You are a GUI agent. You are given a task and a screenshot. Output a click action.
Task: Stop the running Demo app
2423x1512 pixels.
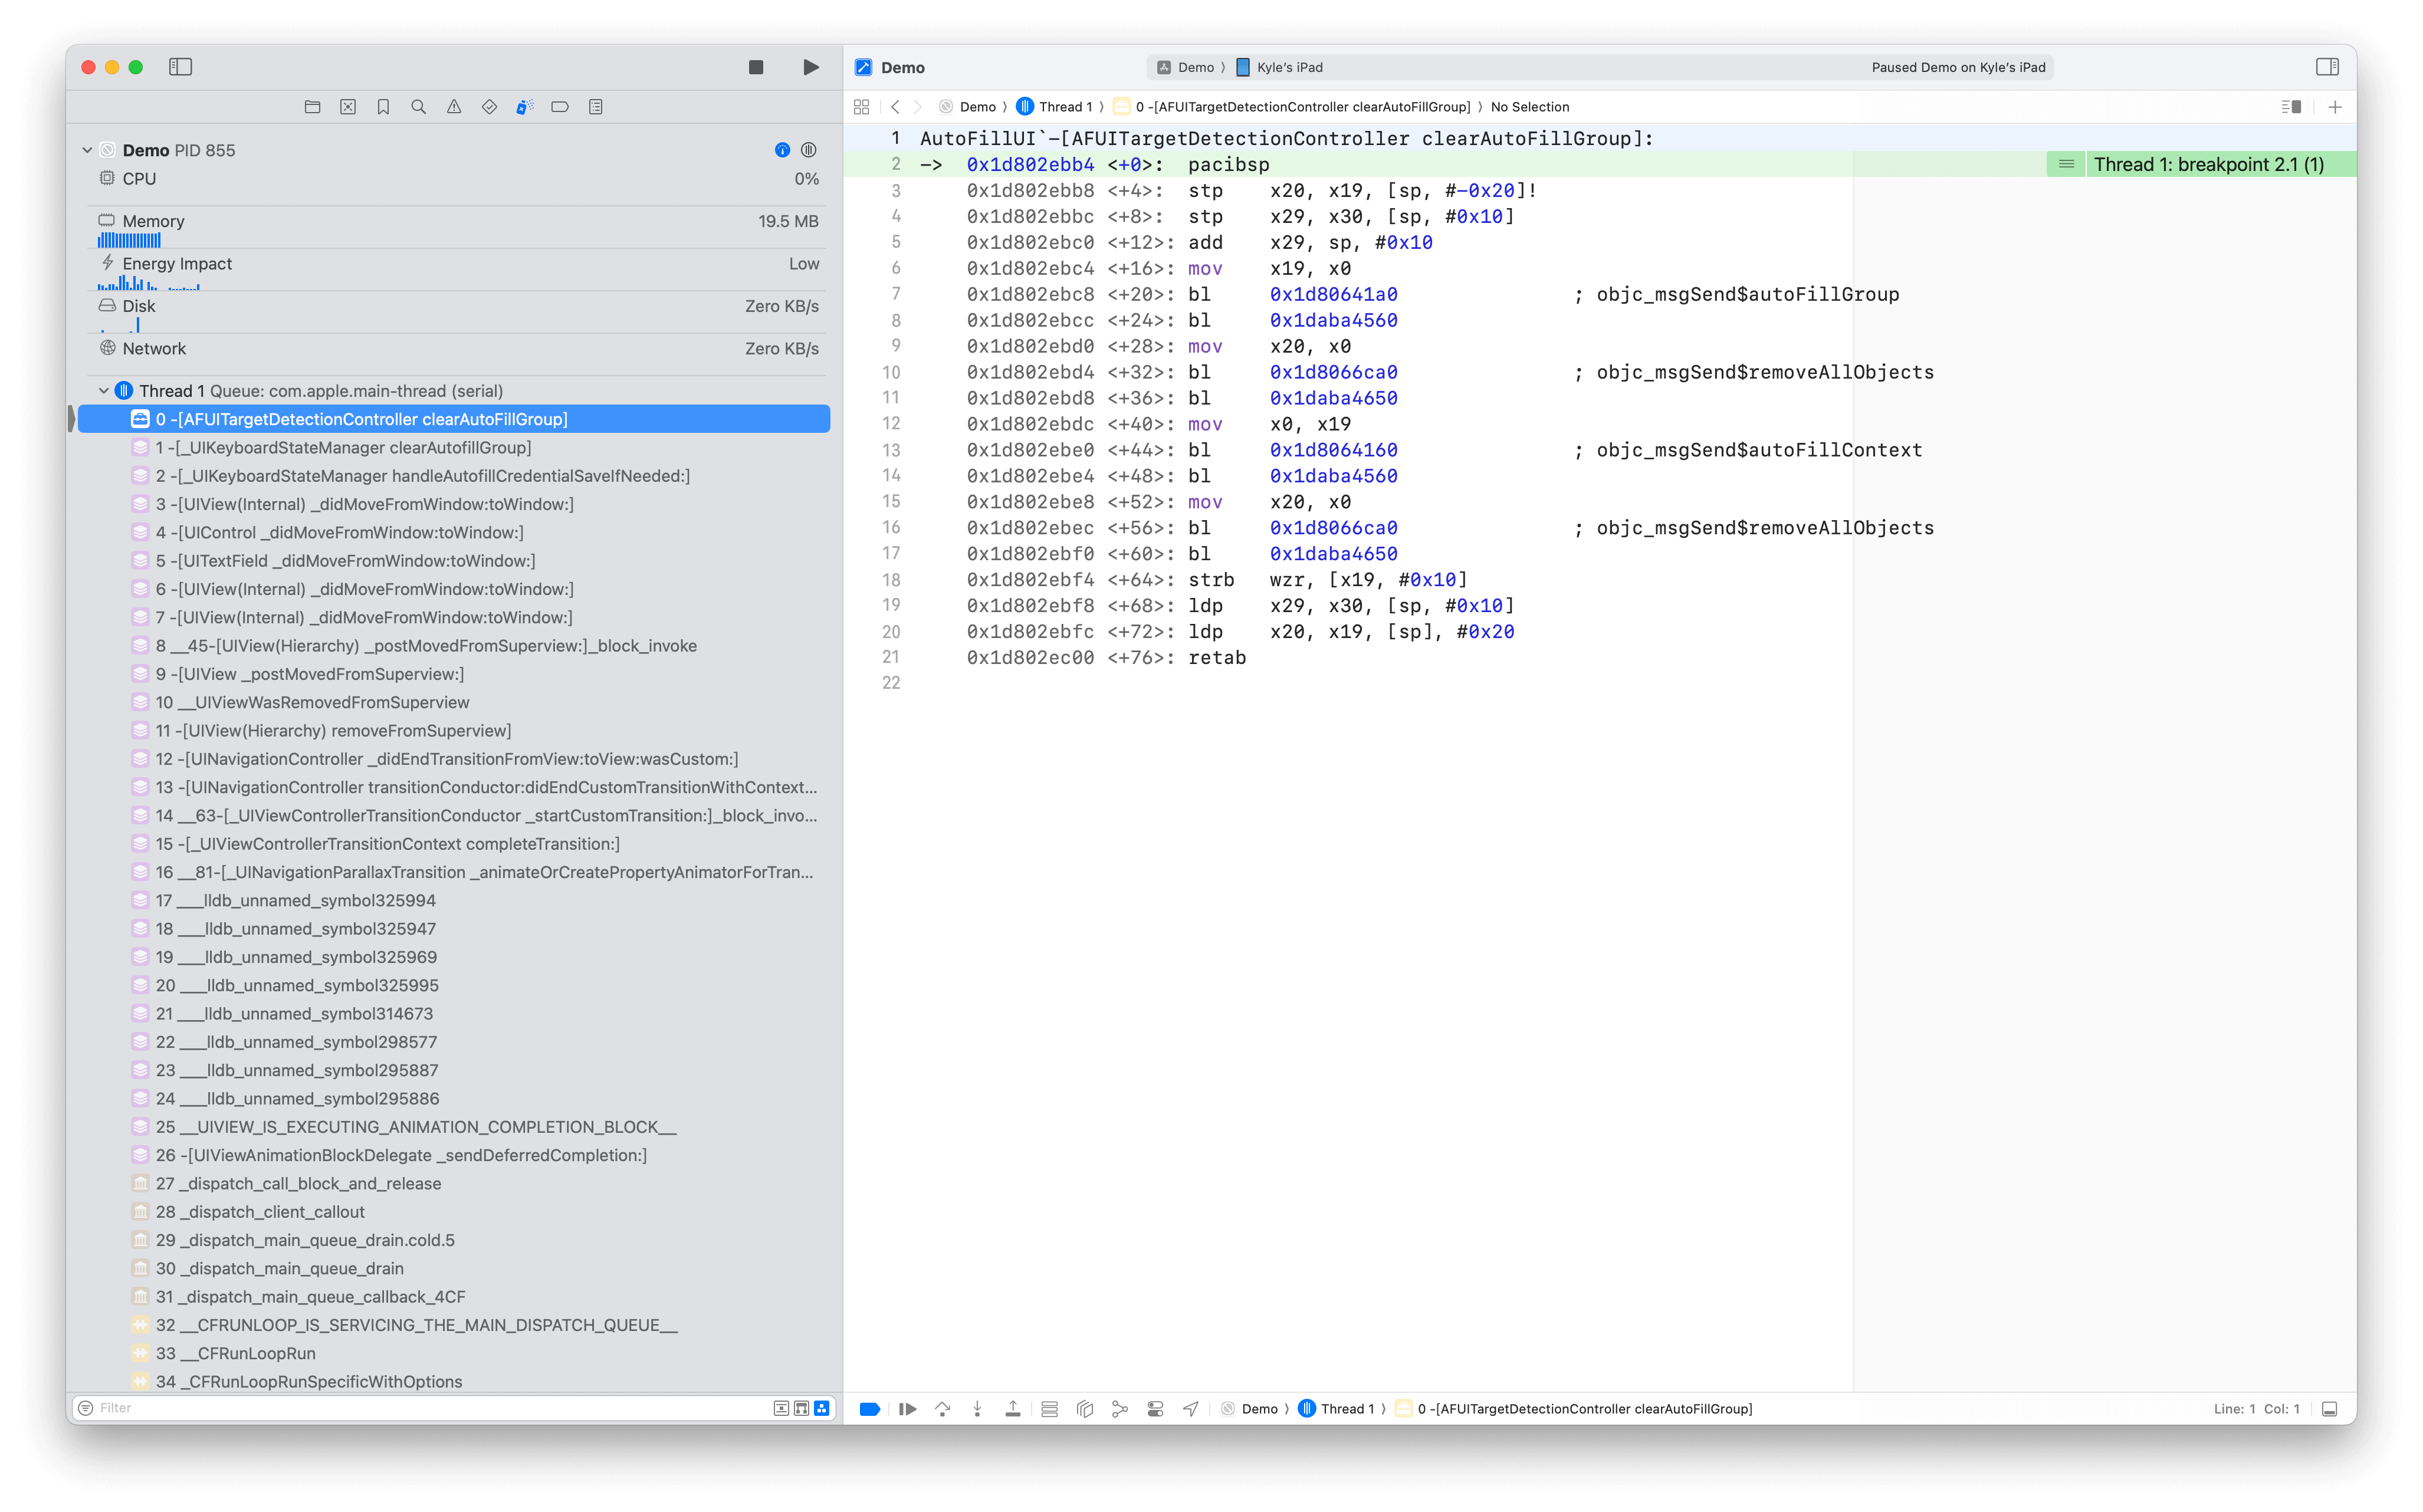click(756, 67)
